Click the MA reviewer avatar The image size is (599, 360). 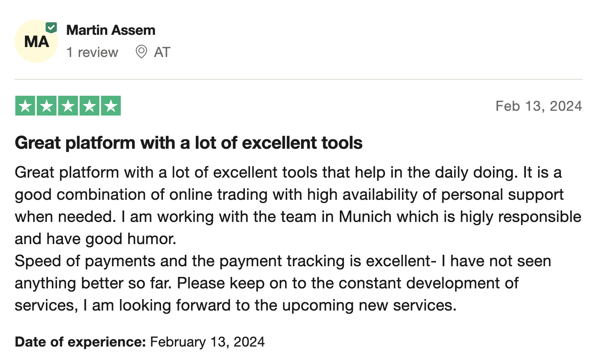tap(36, 42)
